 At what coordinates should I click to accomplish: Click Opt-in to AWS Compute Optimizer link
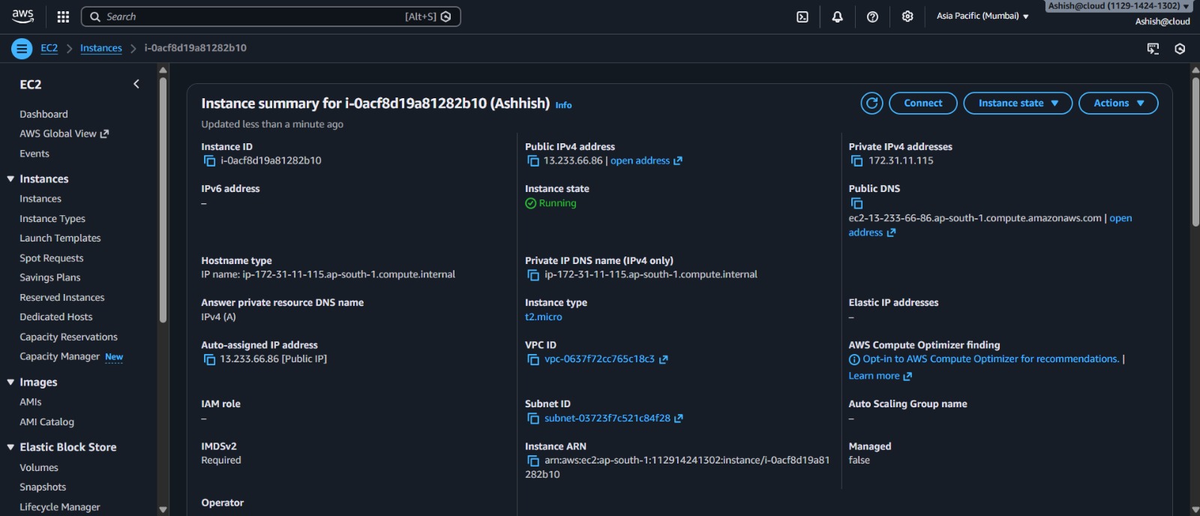tap(991, 359)
